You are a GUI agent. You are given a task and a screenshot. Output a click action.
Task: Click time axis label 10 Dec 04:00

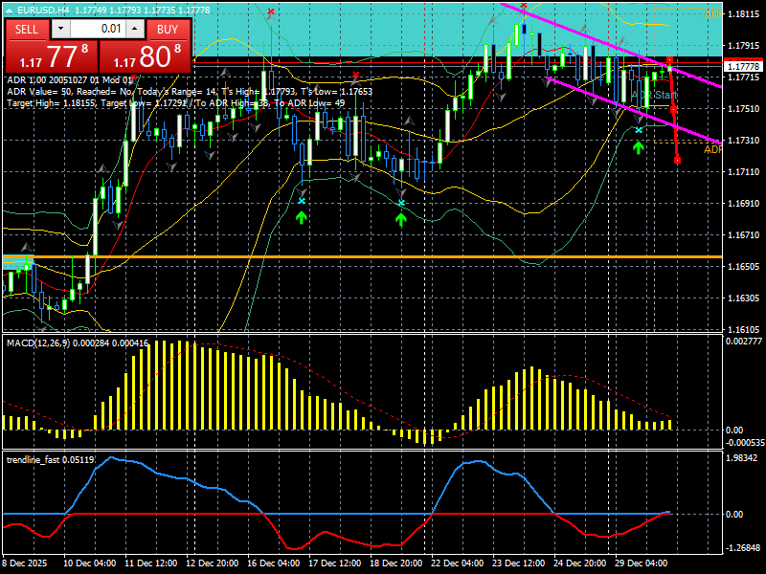(x=89, y=563)
